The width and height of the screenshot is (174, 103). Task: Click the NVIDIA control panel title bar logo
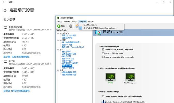[58, 18]
